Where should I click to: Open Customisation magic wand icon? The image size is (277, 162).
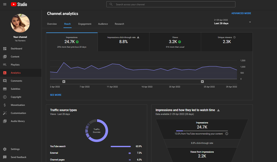coord(5,113)
